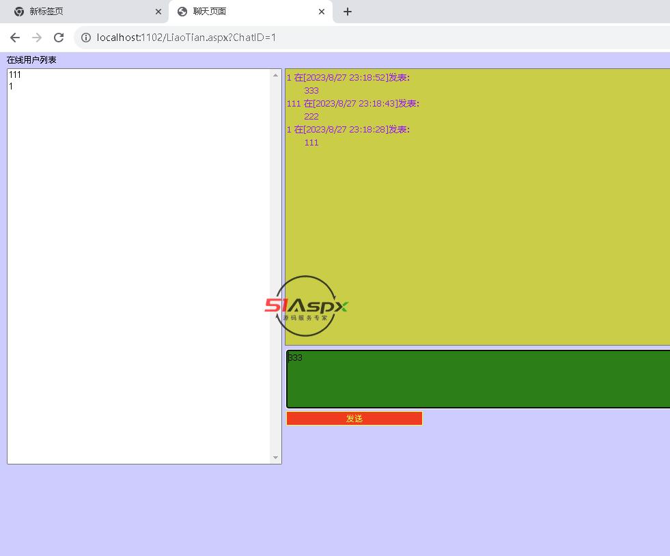670x556 pixels.
Task: Click the message header at 23:18:52
Action: click(x=348, y=77)
